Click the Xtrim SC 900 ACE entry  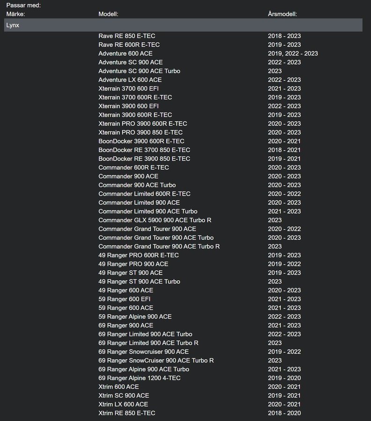[124, 396]
